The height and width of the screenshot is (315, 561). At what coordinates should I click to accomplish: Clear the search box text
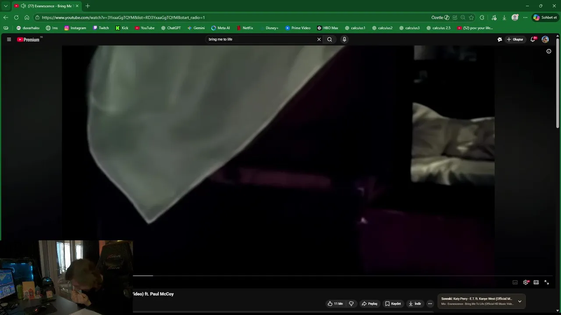[x=319, y=39]
